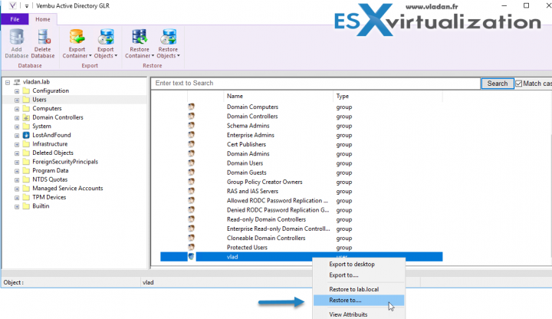Click the Delete Database icon
552x319 pixels.
coord(43,37)
